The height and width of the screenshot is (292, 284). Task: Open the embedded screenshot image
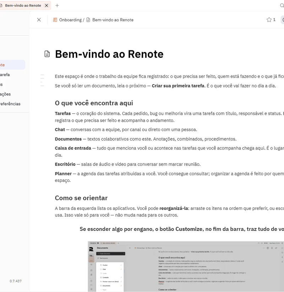(x=186, y=266)
